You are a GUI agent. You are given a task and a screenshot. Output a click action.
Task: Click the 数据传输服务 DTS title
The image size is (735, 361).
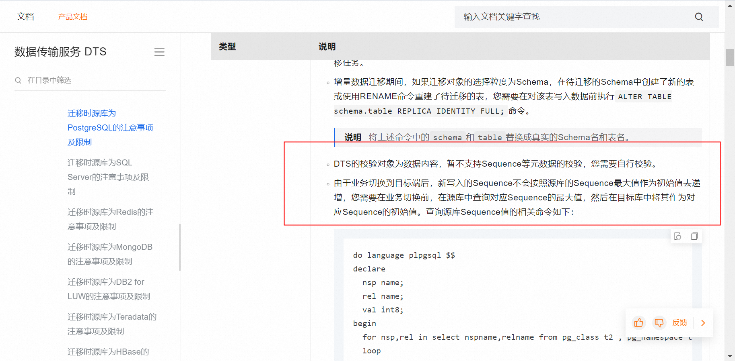60,52
